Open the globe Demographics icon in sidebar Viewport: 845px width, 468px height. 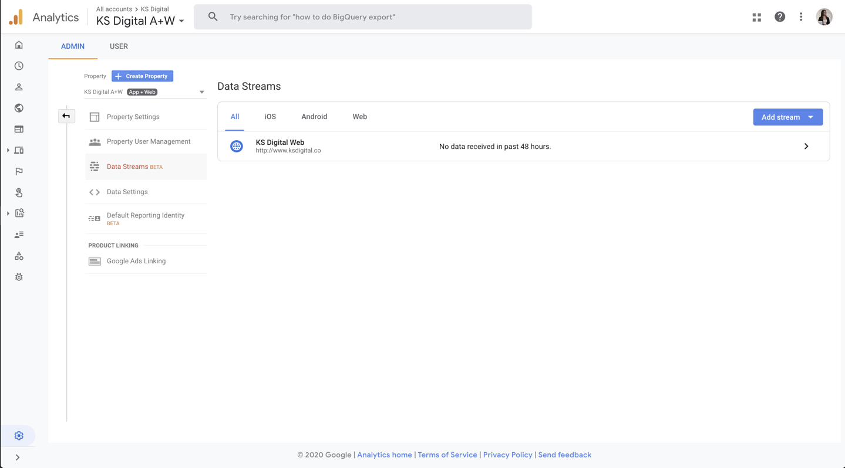coord(19,108)
